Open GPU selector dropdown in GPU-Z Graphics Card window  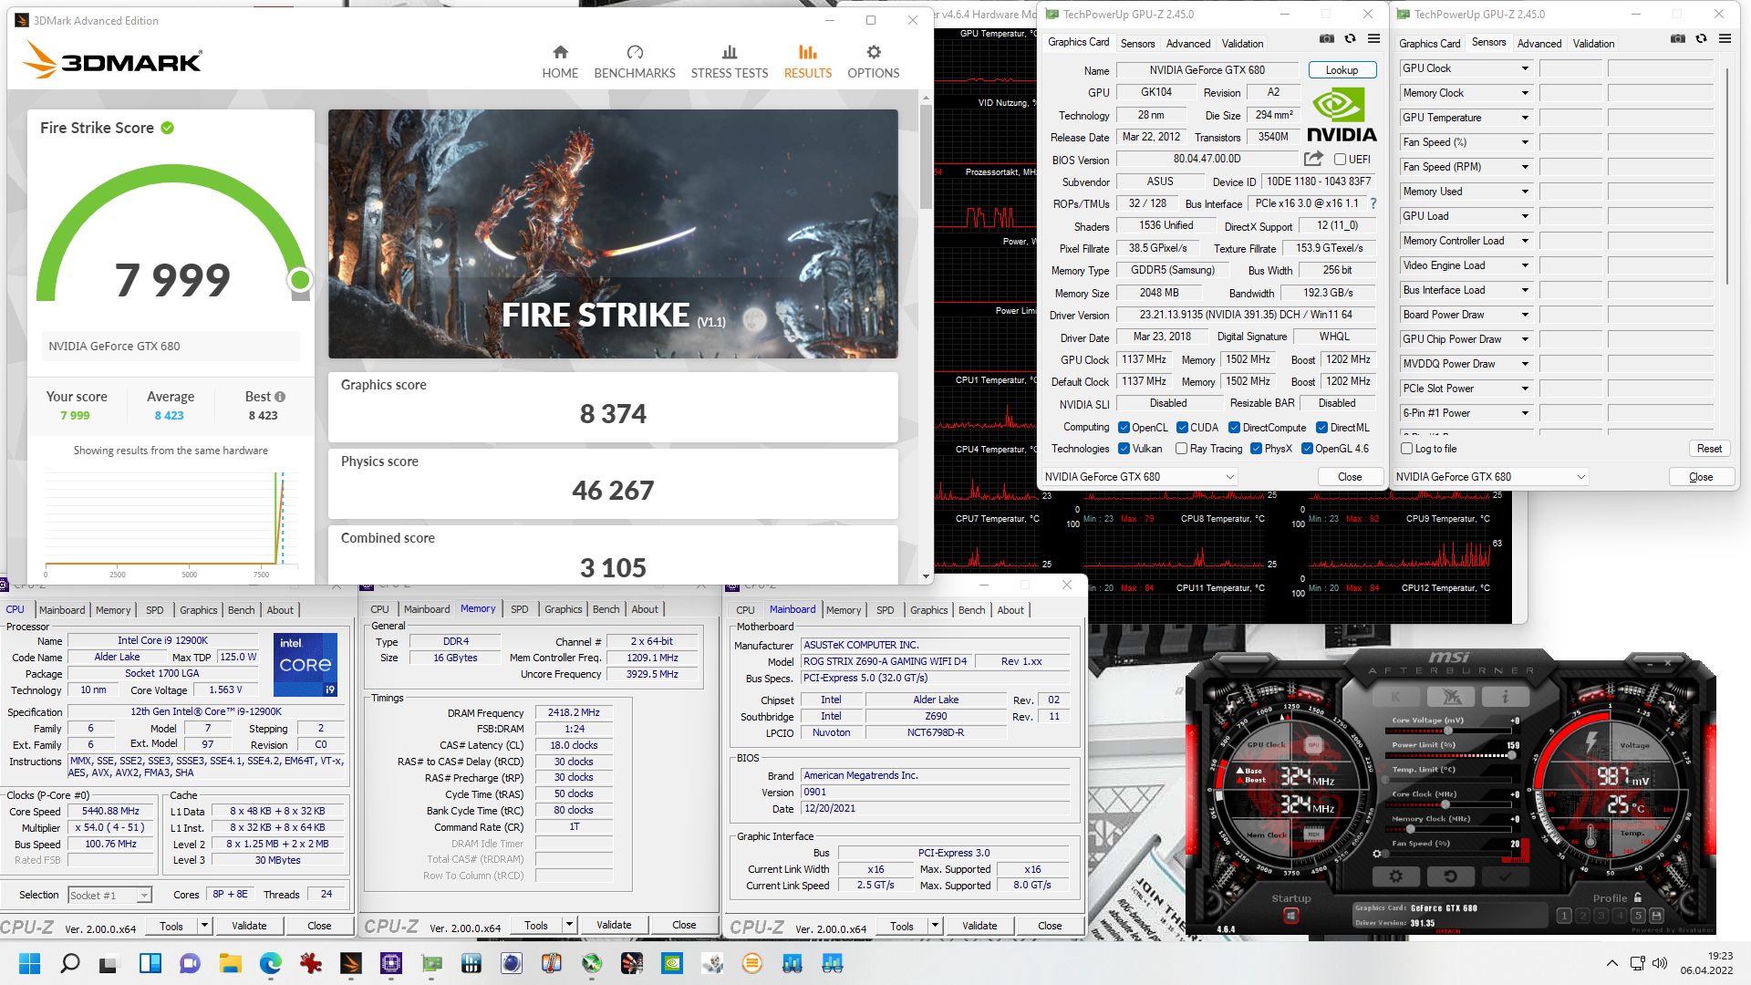point(1139,477)
